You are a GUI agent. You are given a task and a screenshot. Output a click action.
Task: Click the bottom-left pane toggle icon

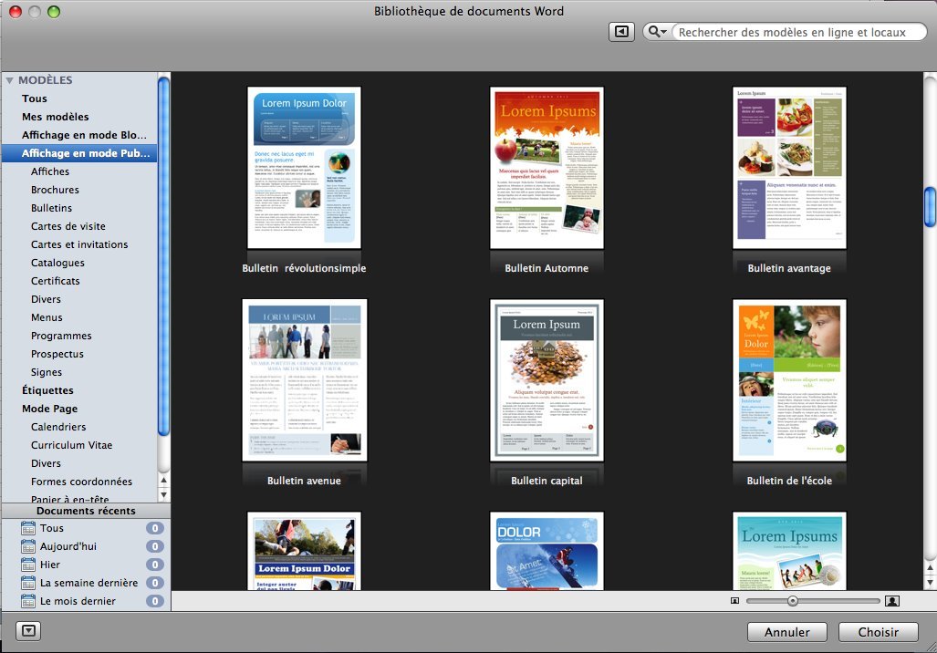pos(28,630)
